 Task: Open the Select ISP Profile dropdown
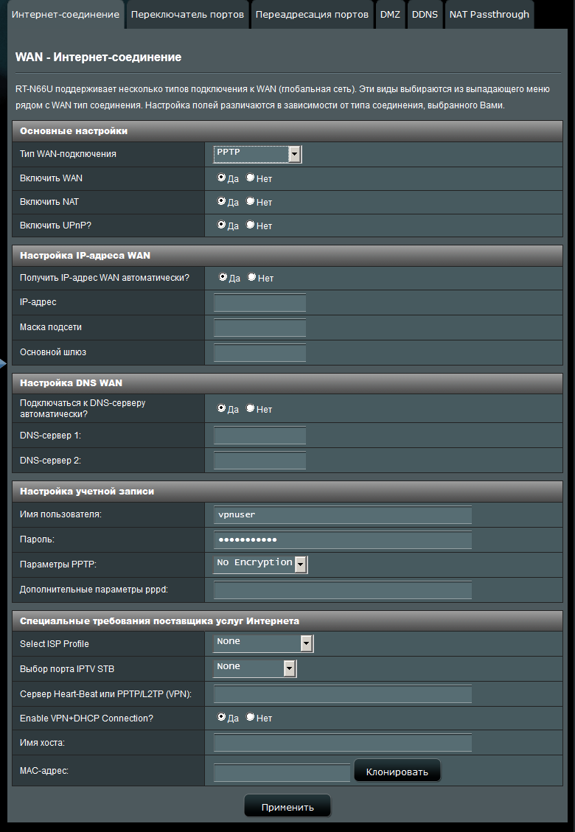click(263, 643)
